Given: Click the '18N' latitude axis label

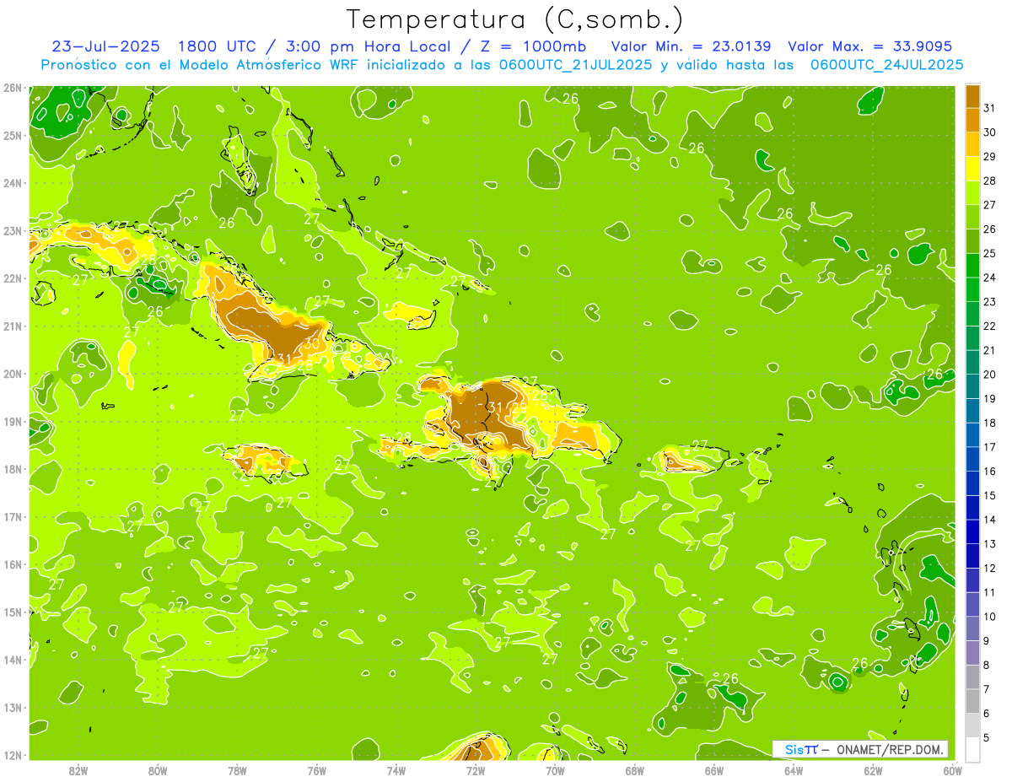Looking at the screenshot, I should pyautogui.click(x=12, y=469).
